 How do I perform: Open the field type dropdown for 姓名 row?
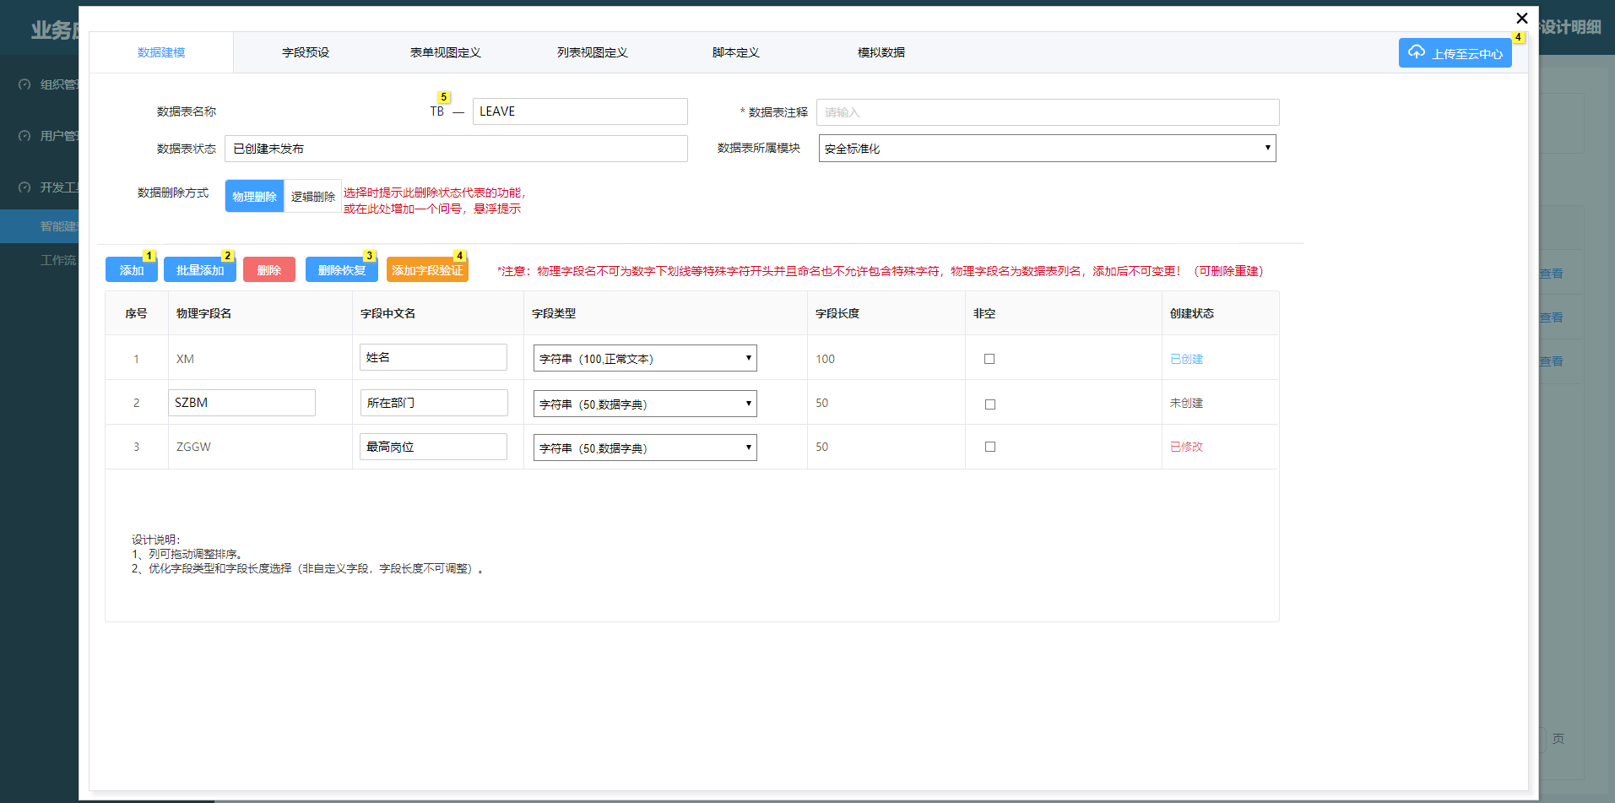pos(645,358)
